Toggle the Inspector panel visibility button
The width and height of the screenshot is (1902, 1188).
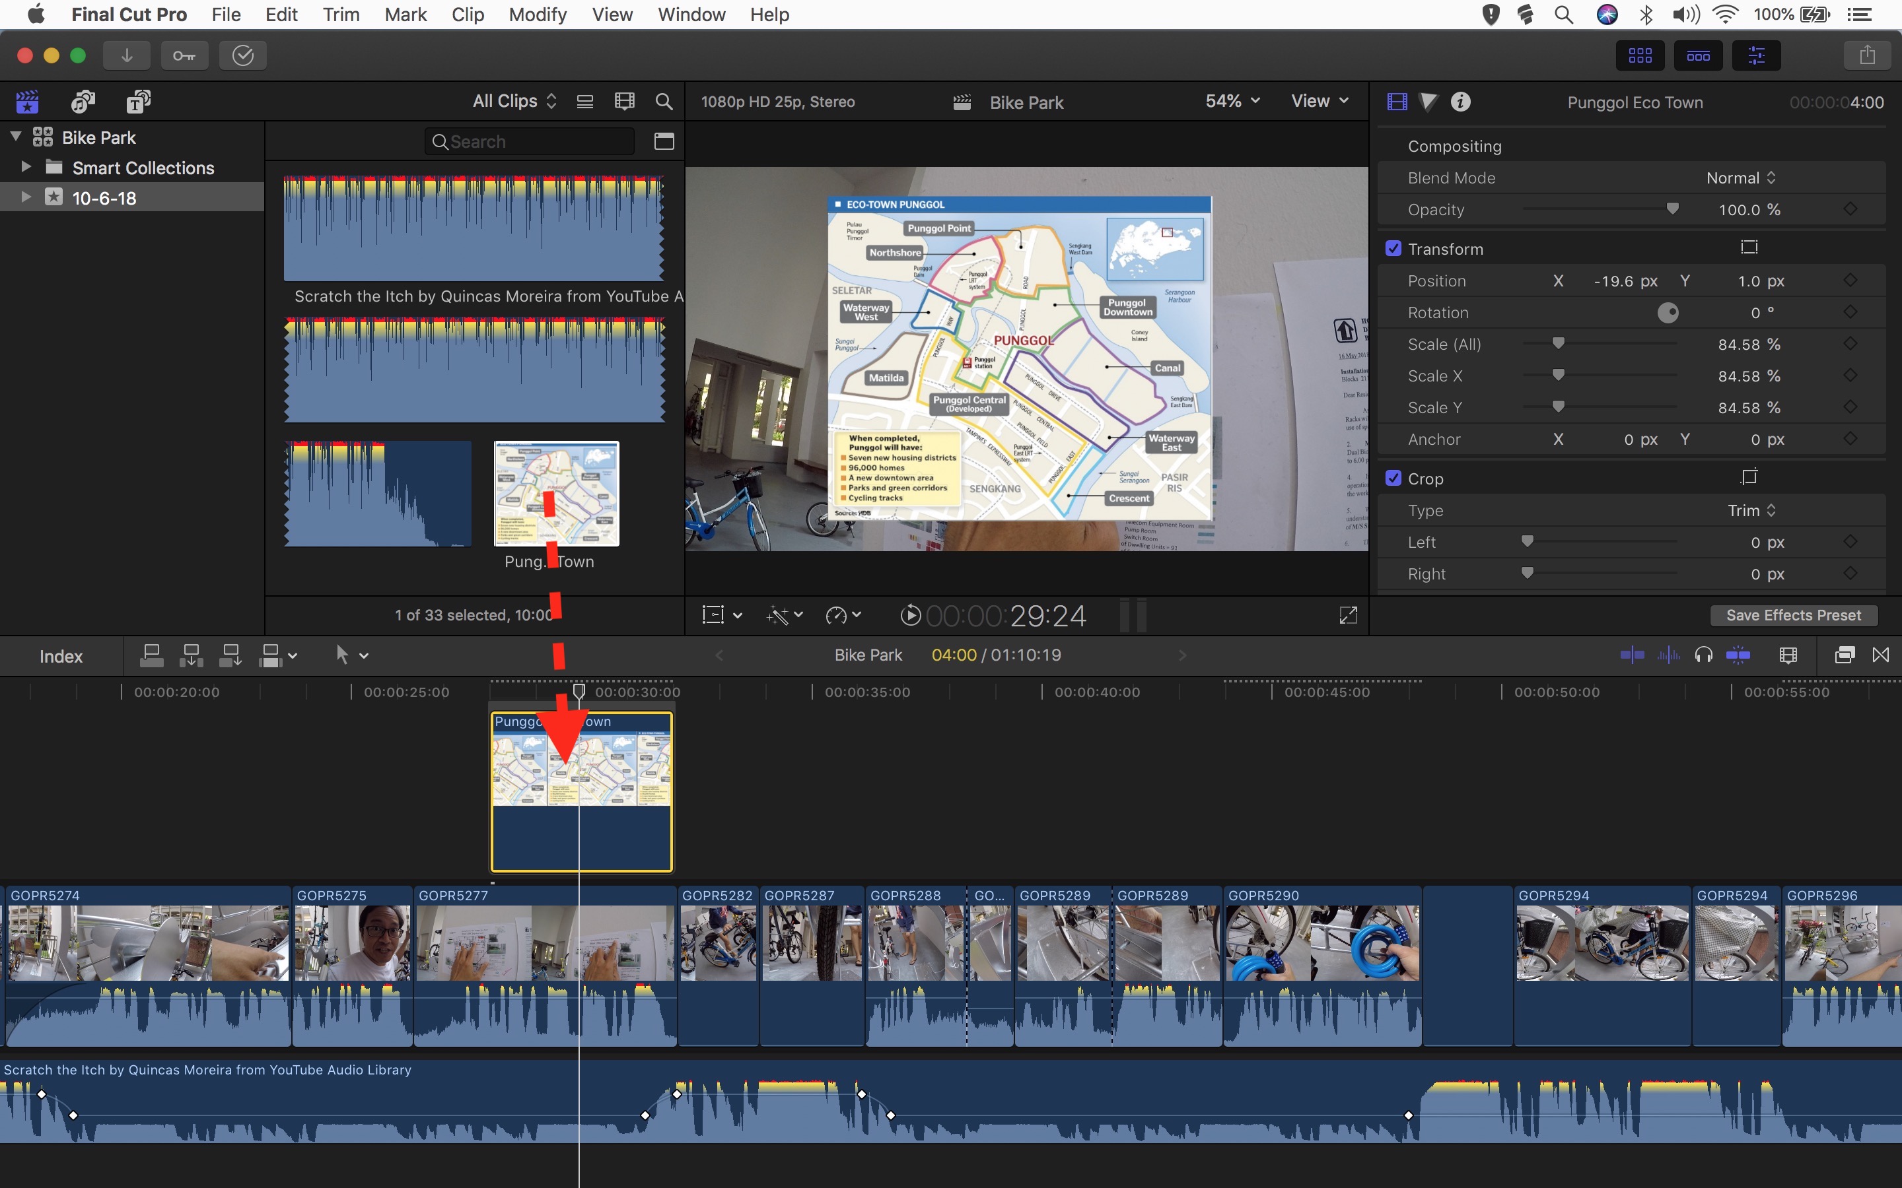tap(1756, 55)
